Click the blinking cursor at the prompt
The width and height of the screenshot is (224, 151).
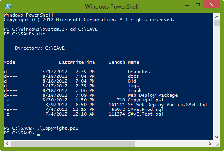[x=38, y=134]
